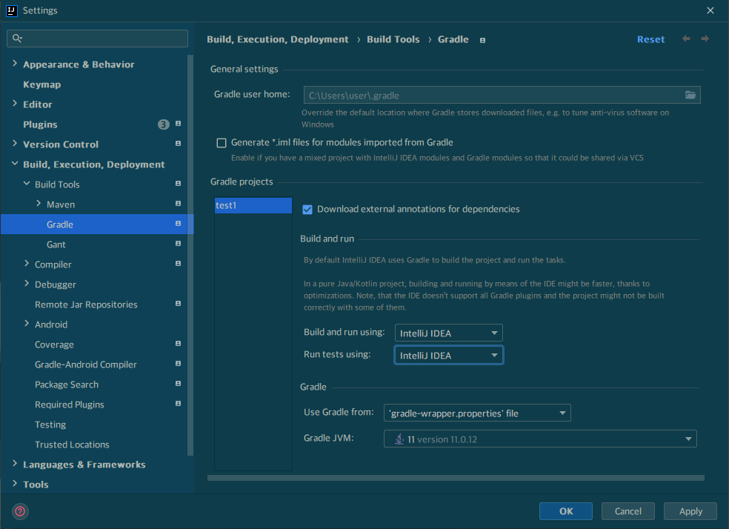Click the Plugins update count badge
The image size is (729, 529).
(x=164, y=124)
